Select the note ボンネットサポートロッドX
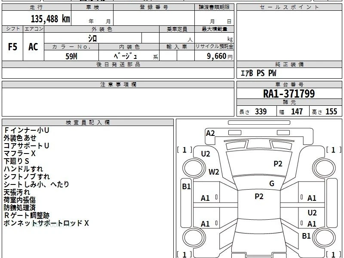 click(46, 223)
